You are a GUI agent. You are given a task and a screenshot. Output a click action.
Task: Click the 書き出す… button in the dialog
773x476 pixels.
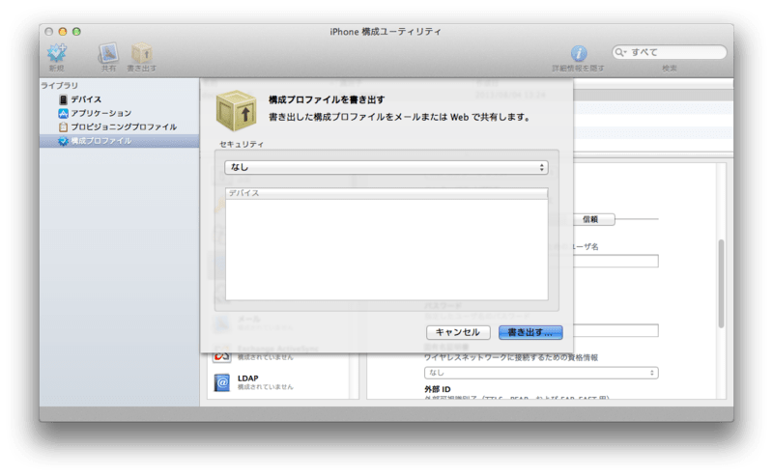530,332
